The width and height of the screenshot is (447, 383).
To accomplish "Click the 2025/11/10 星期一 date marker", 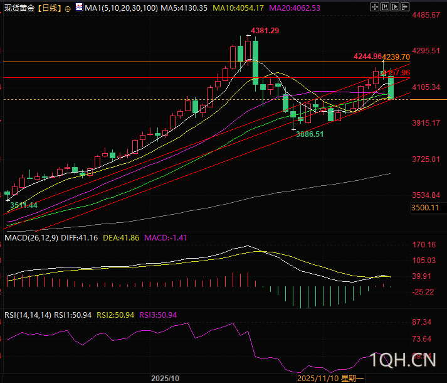I will 330,379.
